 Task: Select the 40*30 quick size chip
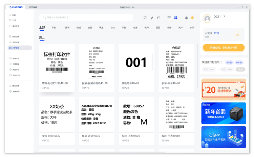[x=229, y=62]
